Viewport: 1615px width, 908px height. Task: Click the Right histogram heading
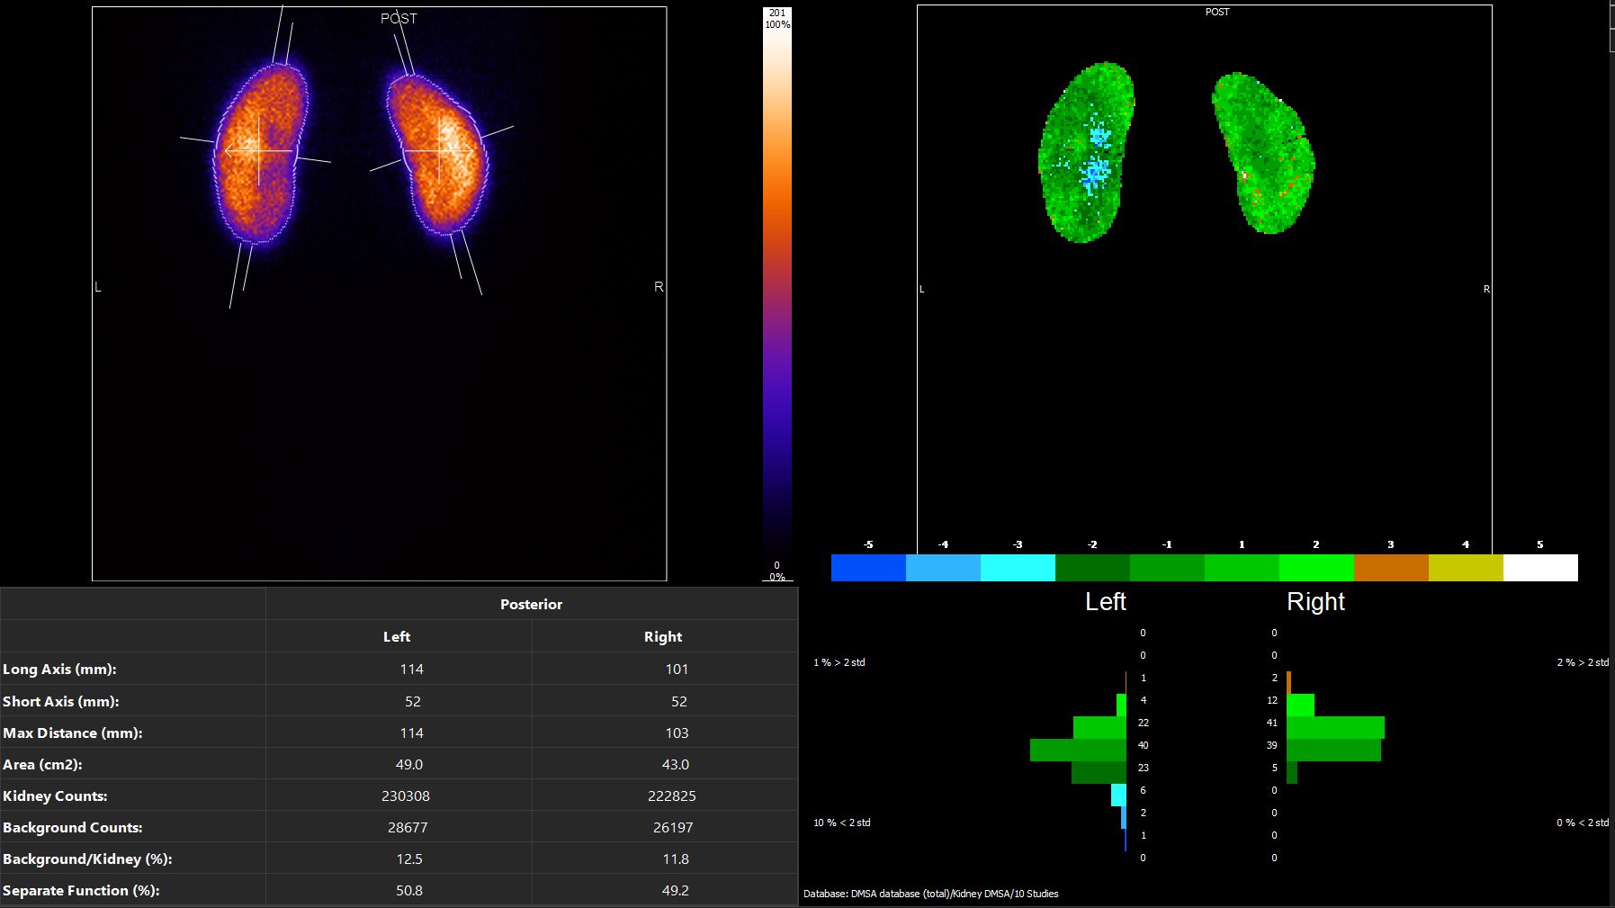click(1315, 601)
